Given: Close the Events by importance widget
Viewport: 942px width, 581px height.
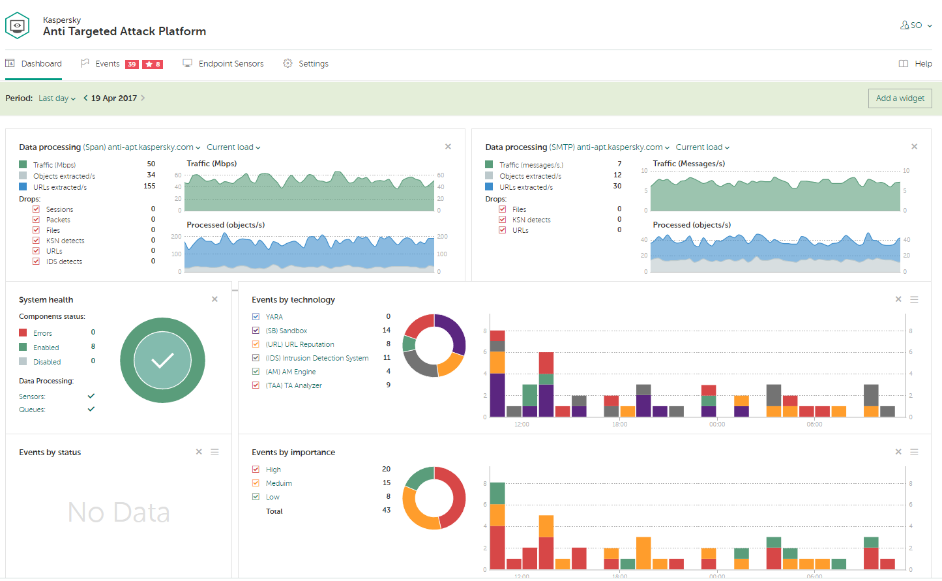Looking at the screenshot, I should [898, 452].
